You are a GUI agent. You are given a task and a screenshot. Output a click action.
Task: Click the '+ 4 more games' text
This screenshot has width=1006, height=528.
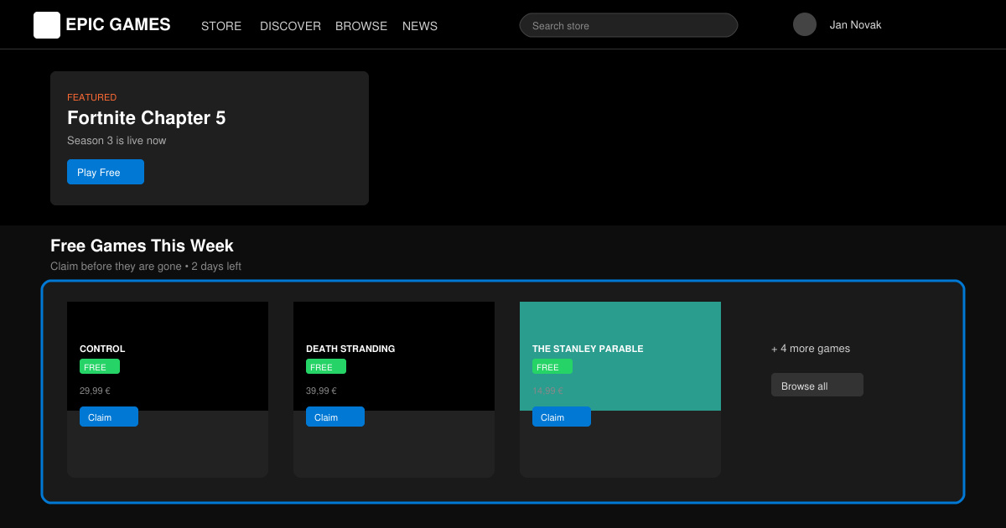tap(811, 349)
